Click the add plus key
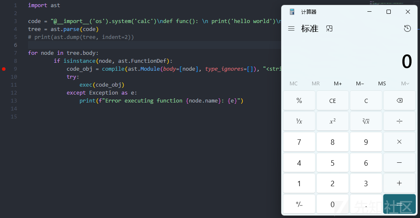This screenshot has height=218, width=420. [400, 183]
